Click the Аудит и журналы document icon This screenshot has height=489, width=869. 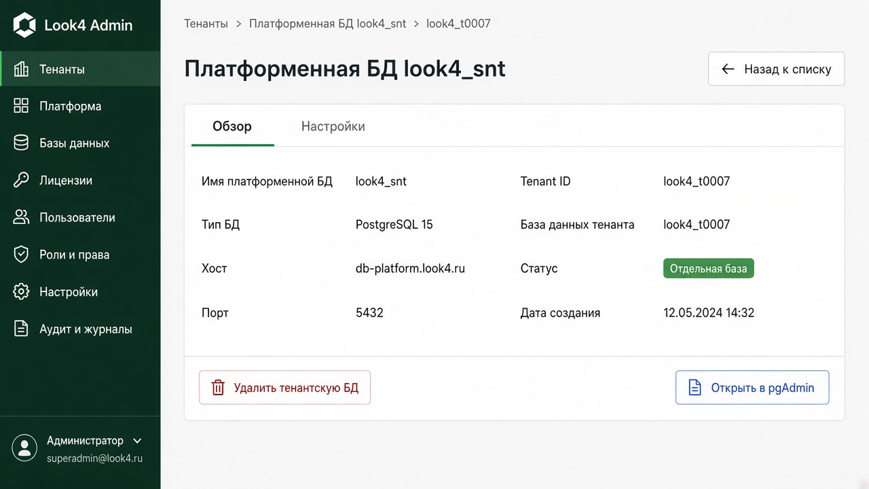(21, 329)
